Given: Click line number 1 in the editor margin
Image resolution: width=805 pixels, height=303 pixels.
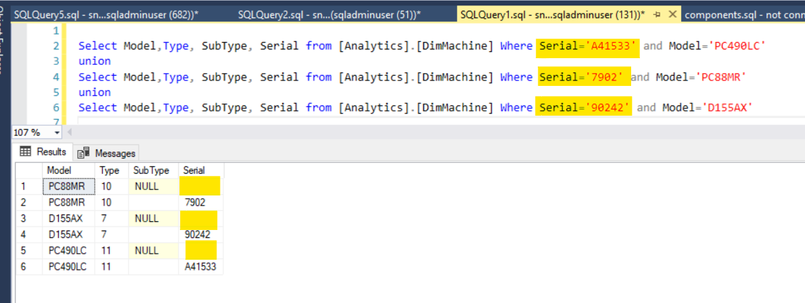Looking at the screenshot, I should click(x=56, y=31).
